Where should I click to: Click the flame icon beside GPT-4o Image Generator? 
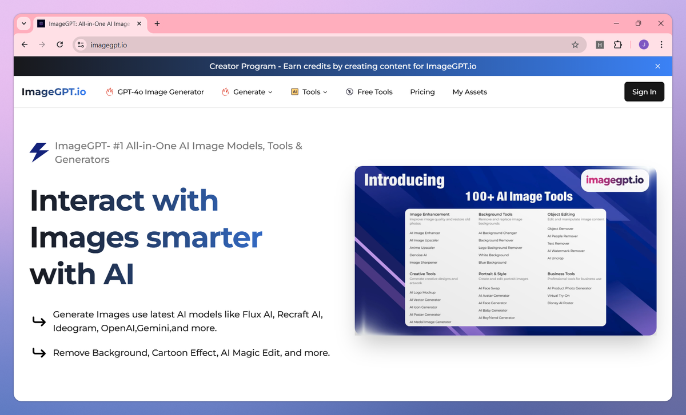(x=110, y=92)
